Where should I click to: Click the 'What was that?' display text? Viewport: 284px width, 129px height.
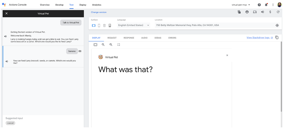[126, 70]
